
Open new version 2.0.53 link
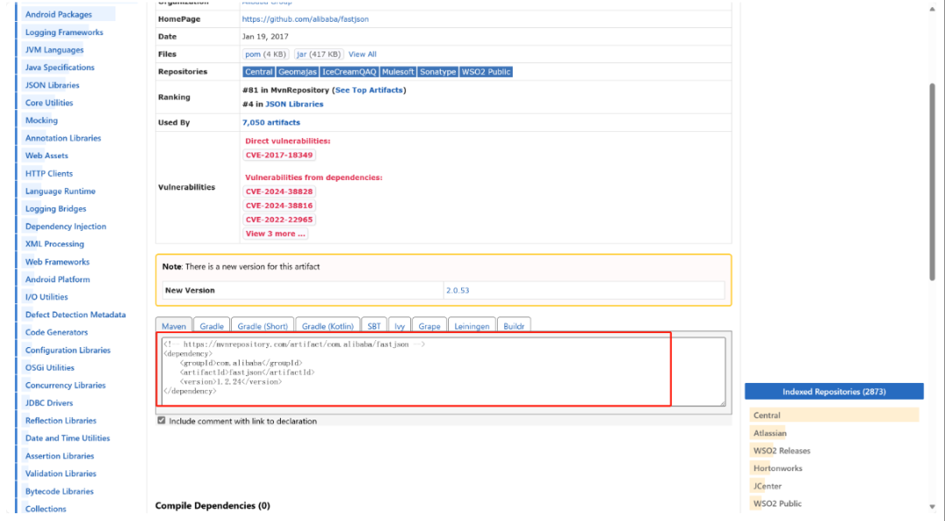tap(458, 290)
